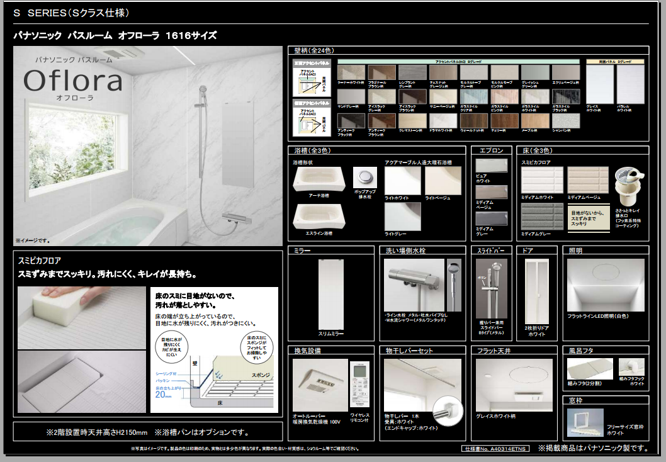This screenshot has width=666, height=462.
Task: Click the エスライン浴槽 bathtub shape image
Action: point(319,217)
